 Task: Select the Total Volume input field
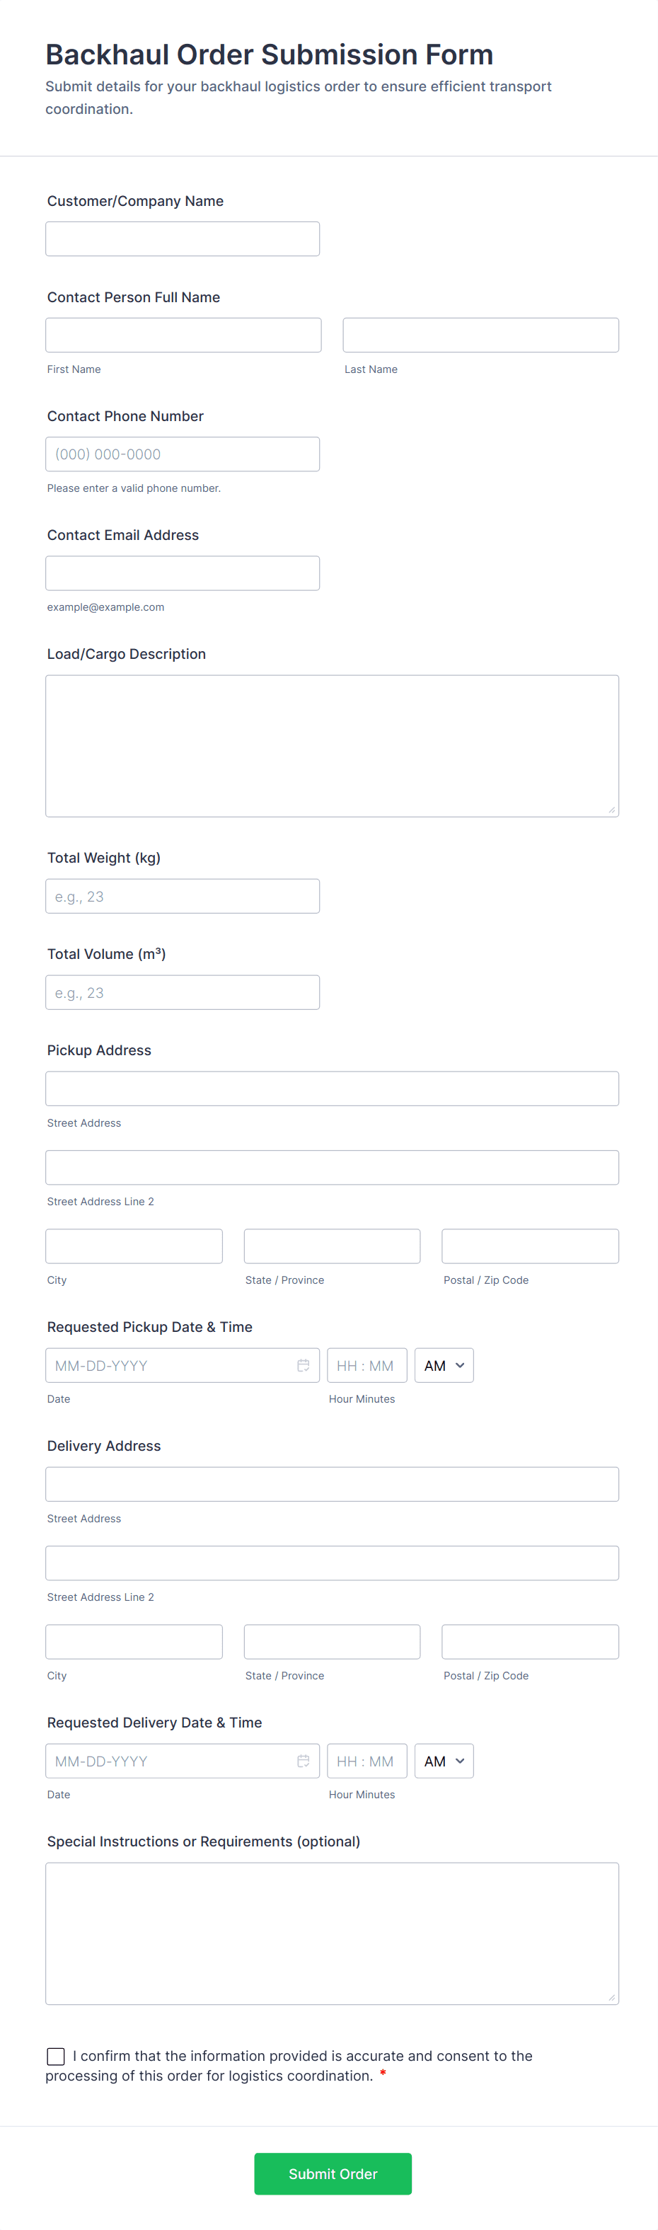(x=182, y=992)
